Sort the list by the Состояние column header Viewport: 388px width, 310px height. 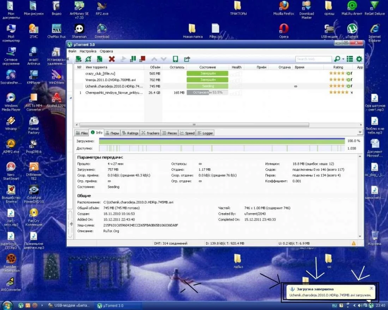pos(207,67)
